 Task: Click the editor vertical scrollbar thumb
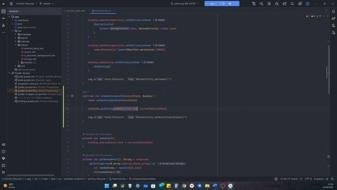tap(329, 69)
